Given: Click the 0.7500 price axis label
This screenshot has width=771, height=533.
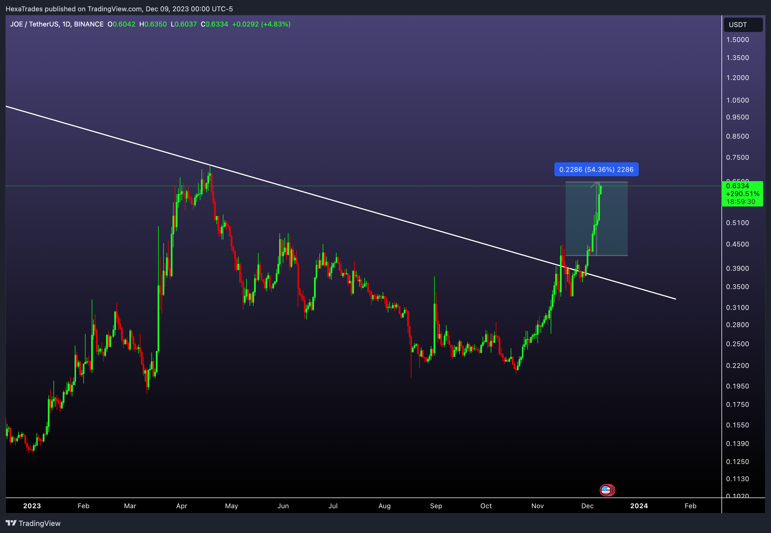Looking at the screenshot, I should (x=737, y=157).
